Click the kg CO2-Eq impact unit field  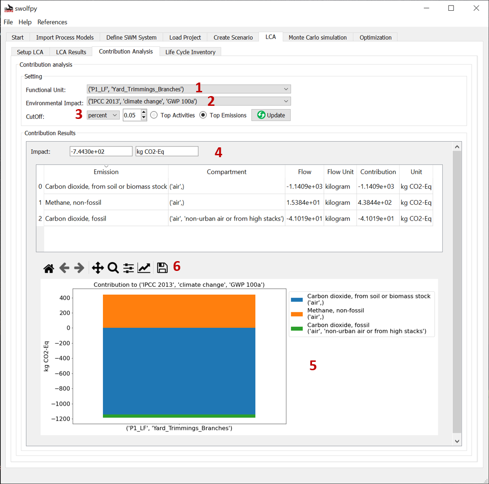click(x=167, y=152)
